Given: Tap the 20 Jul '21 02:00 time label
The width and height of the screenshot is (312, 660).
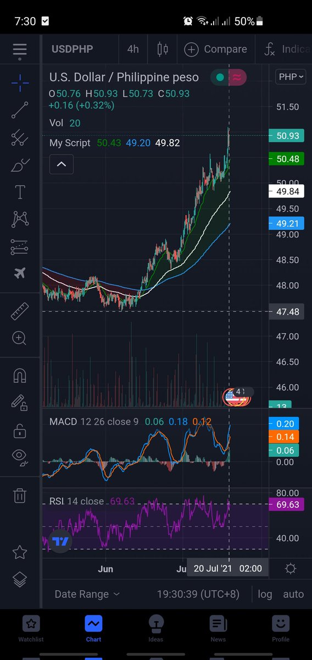Looking at the screenshot, I should (228, 568).
